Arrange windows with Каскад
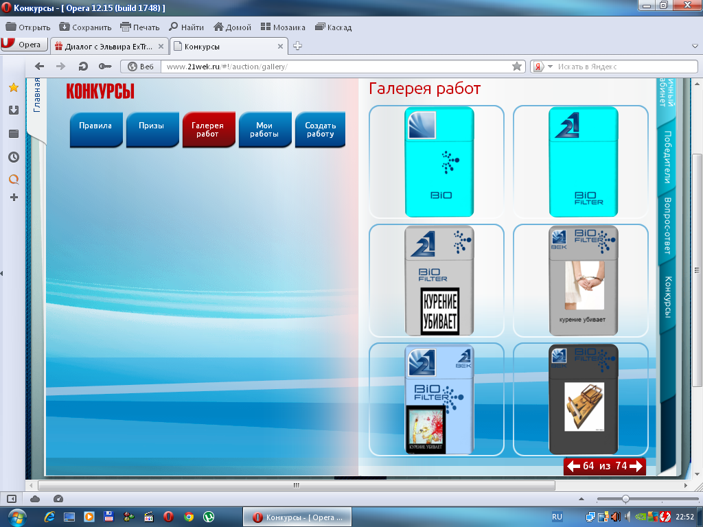The height and width of the screenshot is (527, 703). (x=333, y=27)
